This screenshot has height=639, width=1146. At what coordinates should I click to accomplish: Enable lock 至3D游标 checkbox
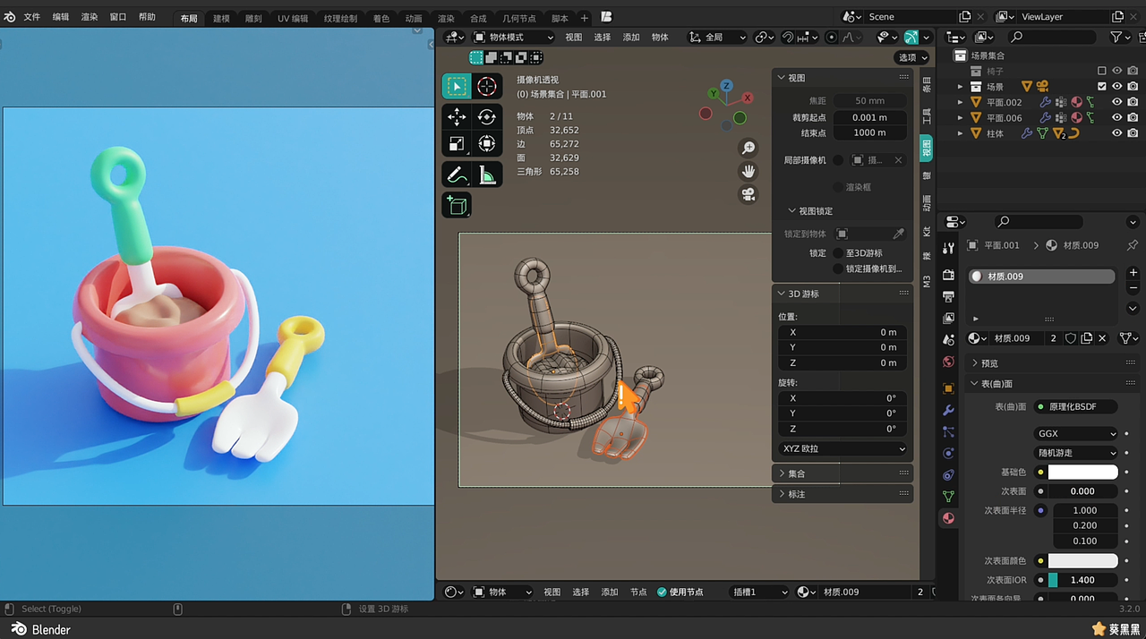point(838,253)
